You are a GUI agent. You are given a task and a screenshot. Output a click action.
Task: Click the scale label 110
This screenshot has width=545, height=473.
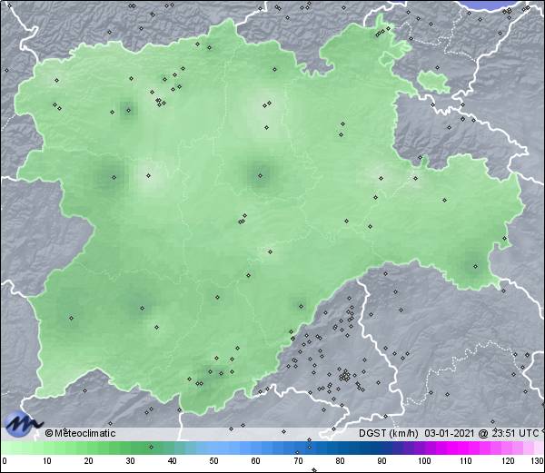(466, 461)
